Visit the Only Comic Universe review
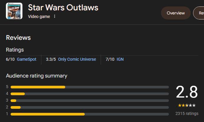 pos(77,59)
